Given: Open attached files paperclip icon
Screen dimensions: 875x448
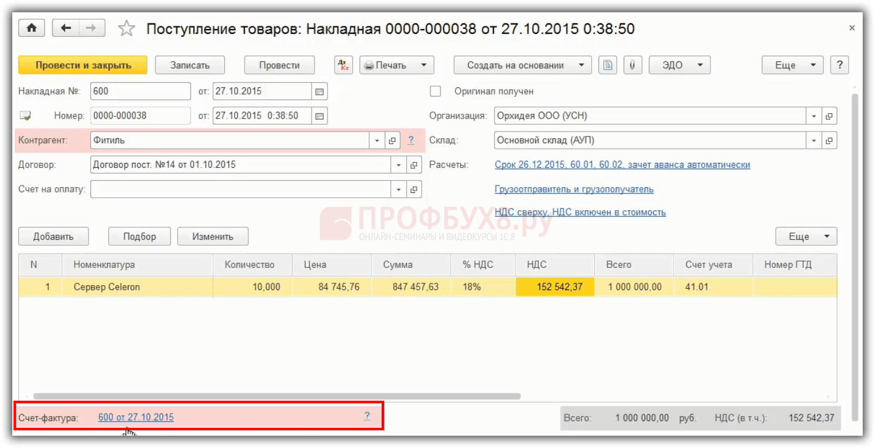Looking at the screenshot, I should (x=632, y=65).
